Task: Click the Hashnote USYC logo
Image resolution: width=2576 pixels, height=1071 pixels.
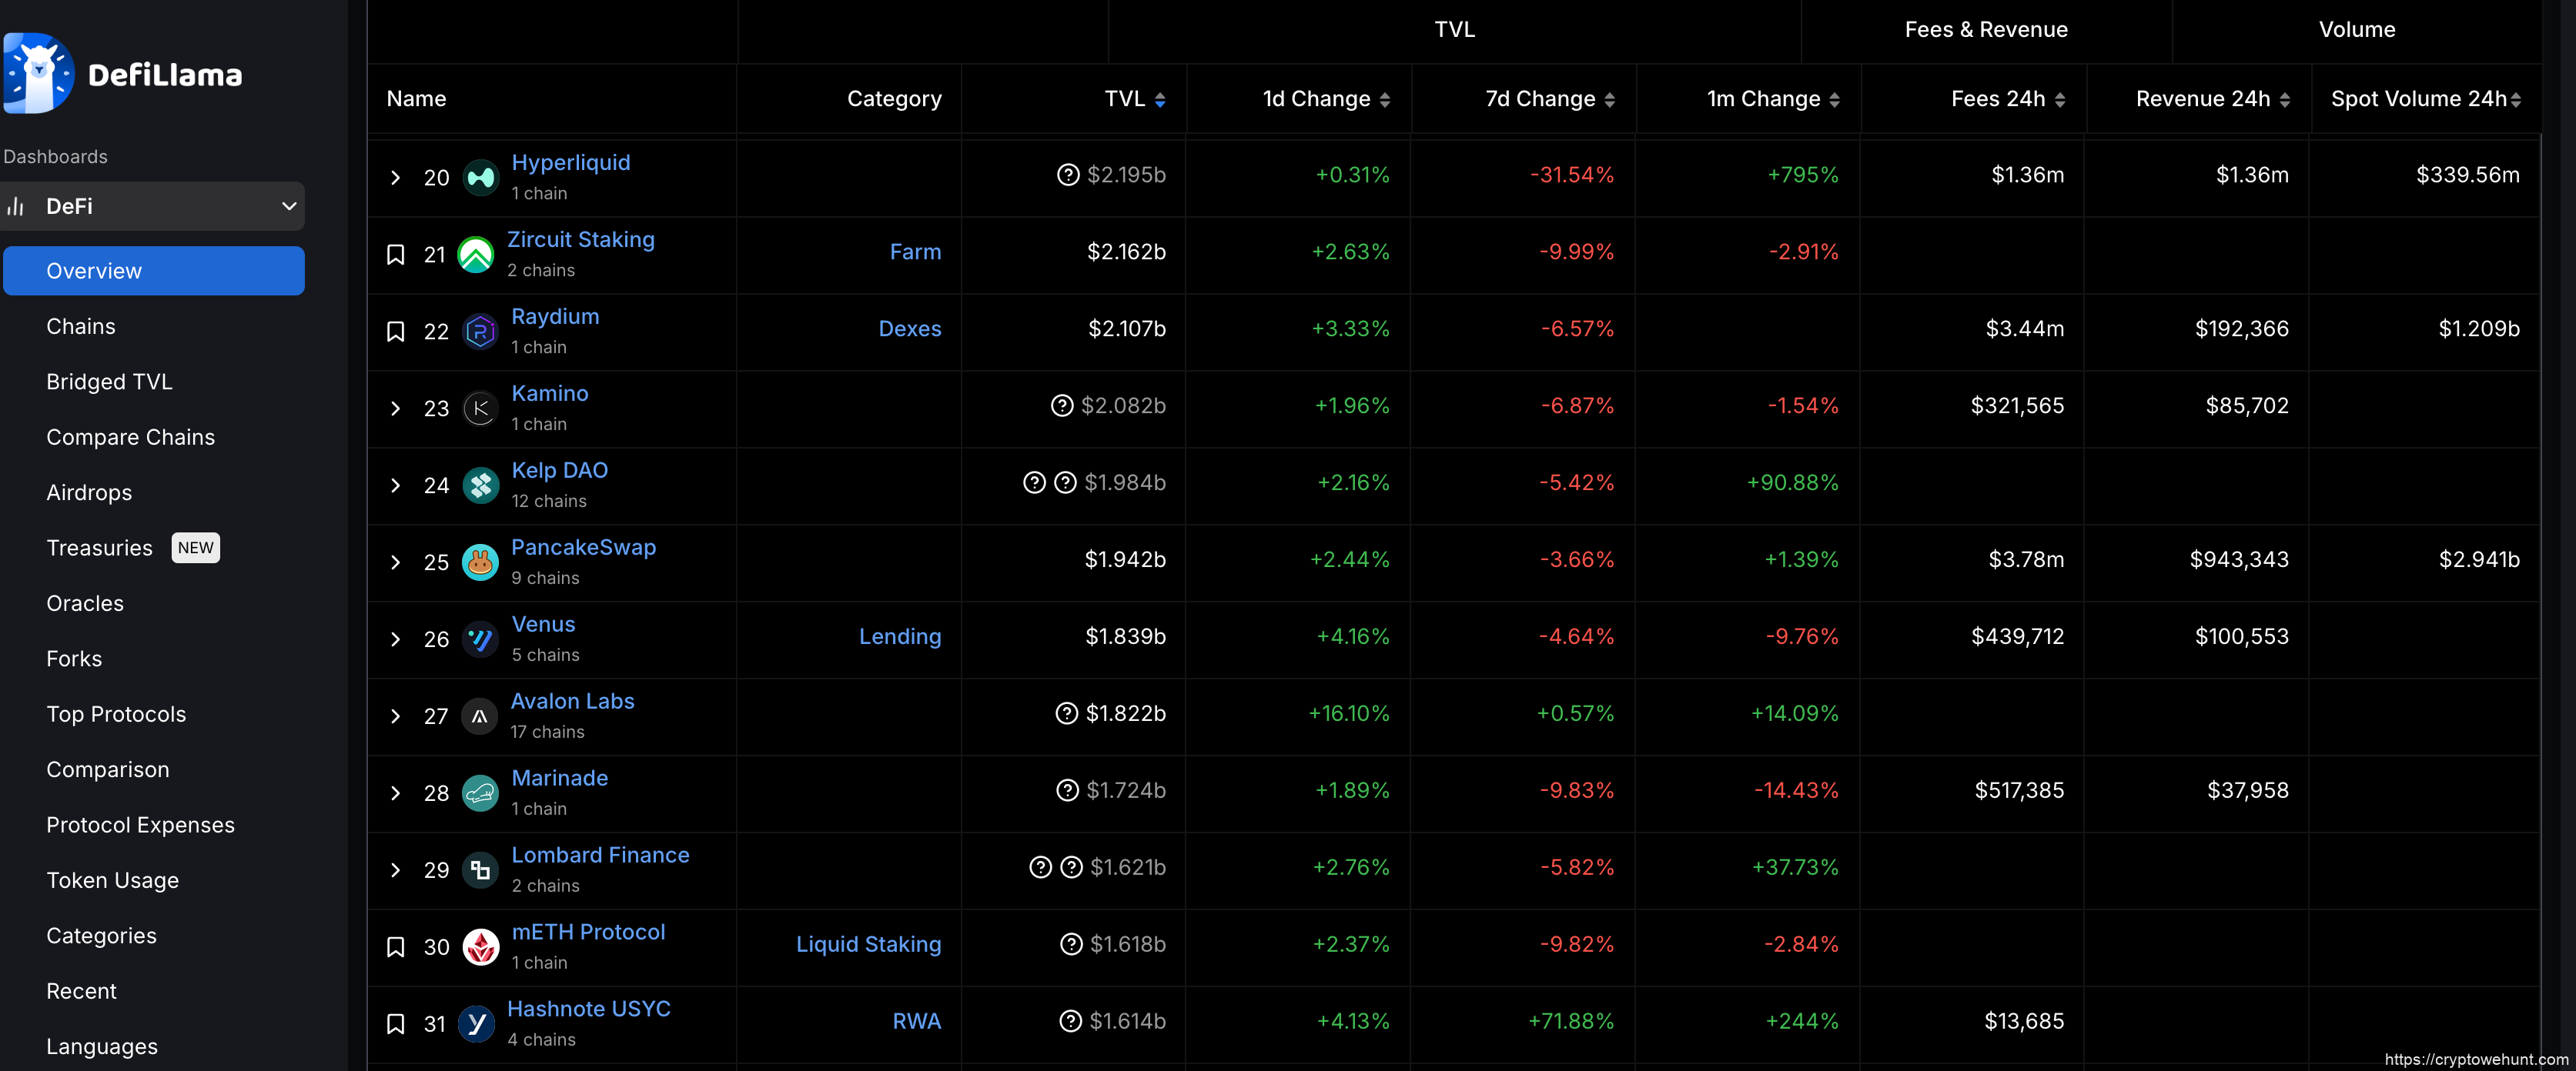Action: coord(476,1024)
